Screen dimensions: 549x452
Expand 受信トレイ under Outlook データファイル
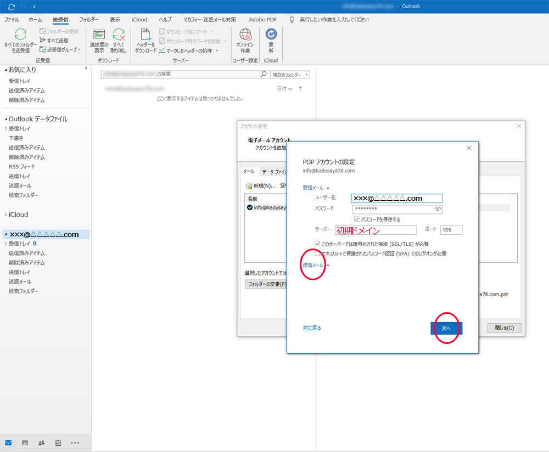click(6, 129)
